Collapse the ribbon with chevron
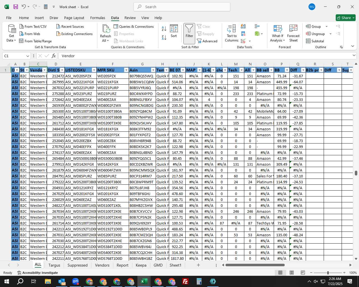 (x=353, y=46)
